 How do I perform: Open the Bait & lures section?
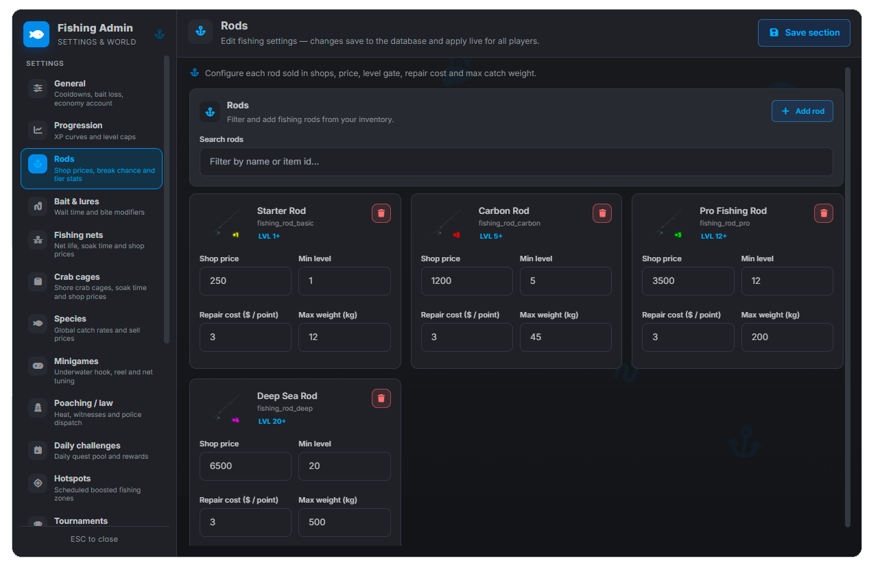91,206
